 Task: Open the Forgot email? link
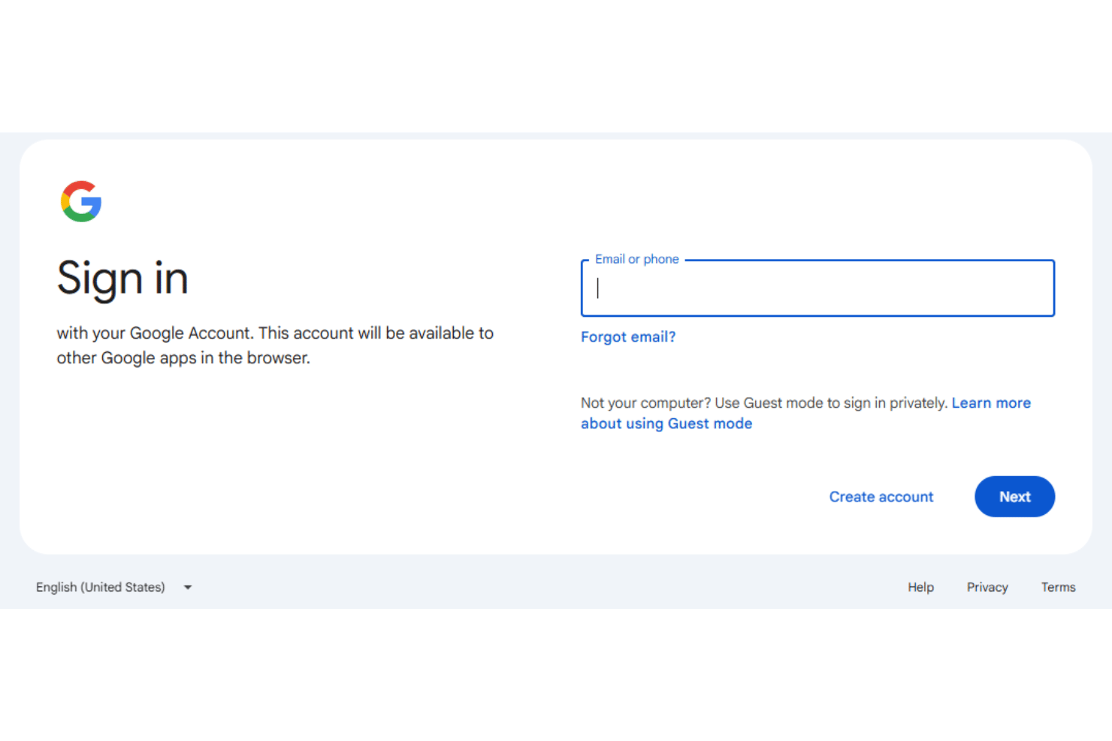pos(628,337)
